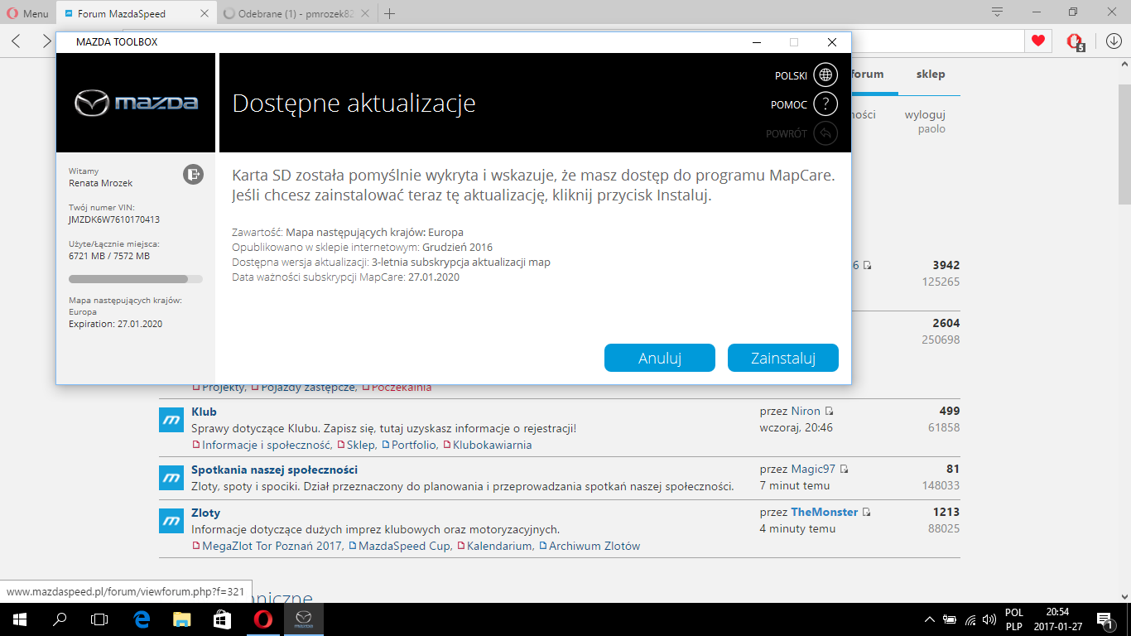1131x636 pixels.
Task: Open File Explorer from the taskbar
Action: (181, 619)
